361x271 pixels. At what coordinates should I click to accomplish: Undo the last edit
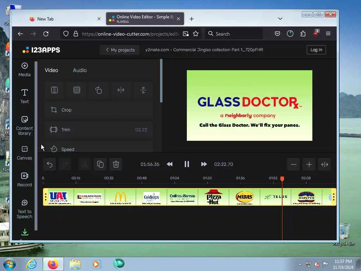click(49, 164)
